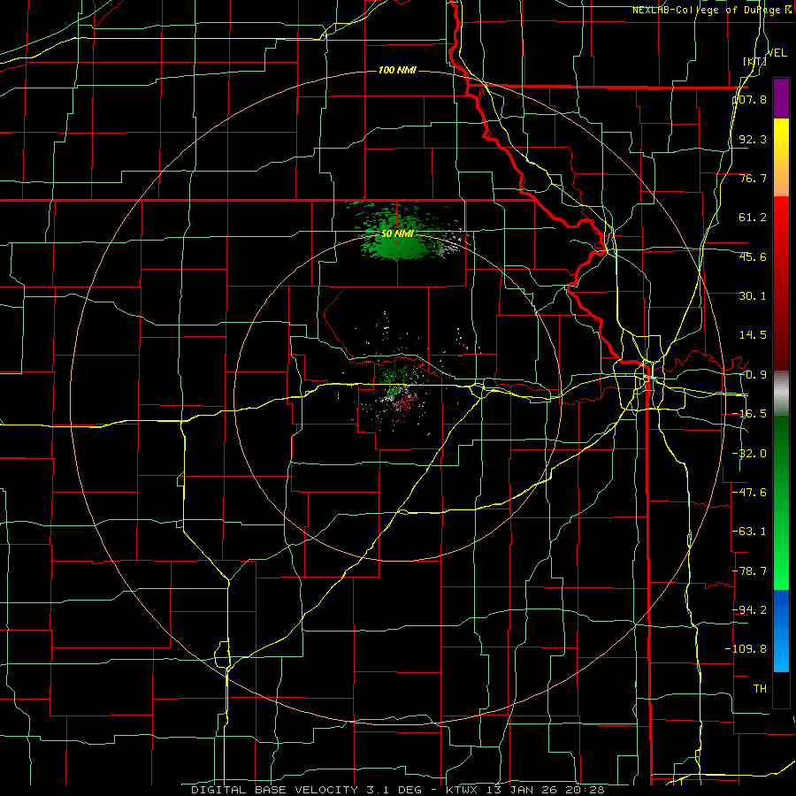Pick the 30.1 legend value
Viewport: 796px width, 796px height.
click(753, 296)
